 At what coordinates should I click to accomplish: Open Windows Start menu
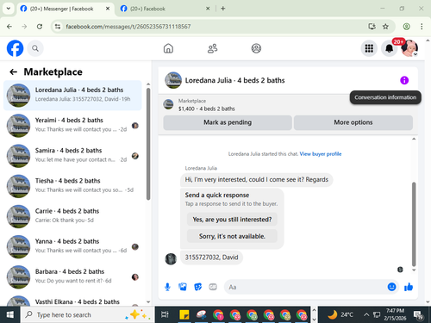[x=9, y=314]
